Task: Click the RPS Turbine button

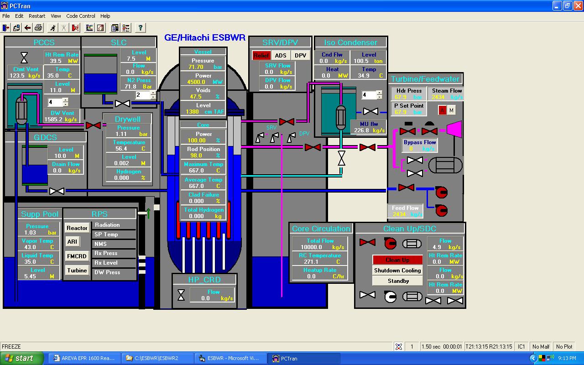Action: click(77, 271)
